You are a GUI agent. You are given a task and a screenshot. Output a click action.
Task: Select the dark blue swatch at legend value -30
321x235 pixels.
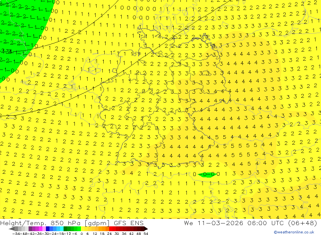(48, 229)
